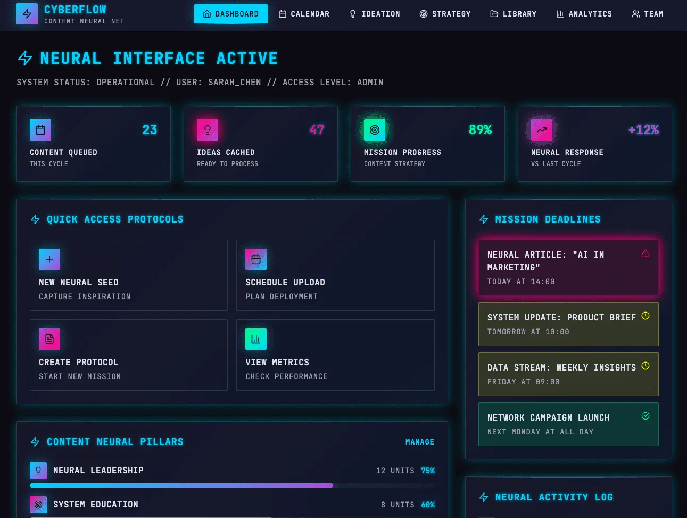Open the Strategy tab
The height and width of the screenshot is (518, 687).
pos(445,14)
